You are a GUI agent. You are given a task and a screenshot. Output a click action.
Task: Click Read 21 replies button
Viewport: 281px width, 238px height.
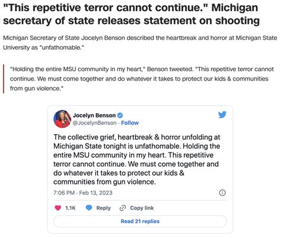140,221
